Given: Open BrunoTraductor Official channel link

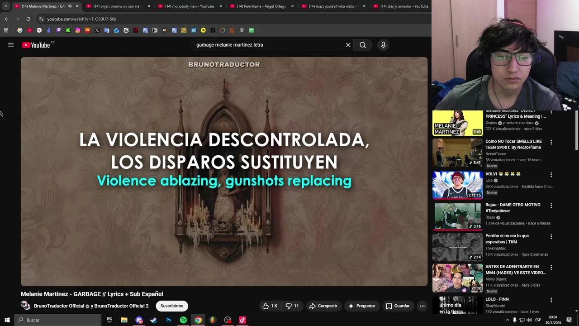Looking at the screenshot, I should click(59, 306).
